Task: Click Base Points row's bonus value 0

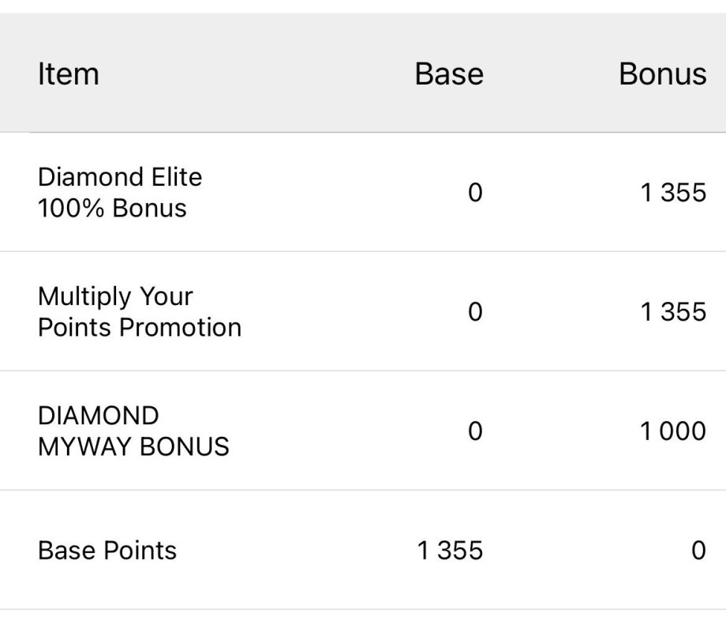Action: coord(698,550)
